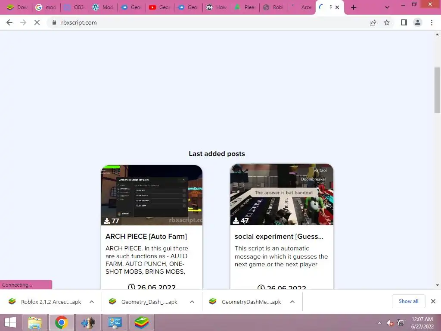Open the chess app on the taskbar

(x=88, y=322)
